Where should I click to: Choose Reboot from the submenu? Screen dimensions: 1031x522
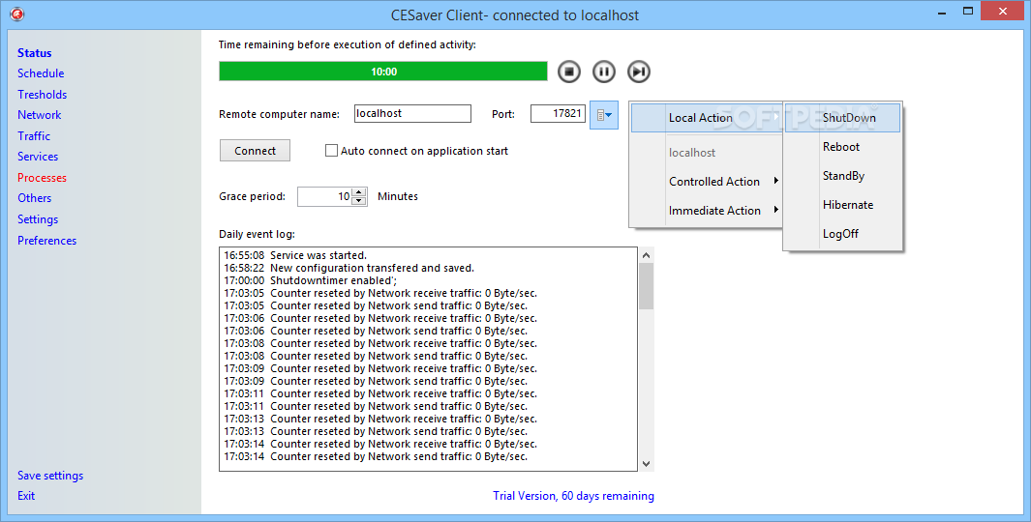click(842, 146)
